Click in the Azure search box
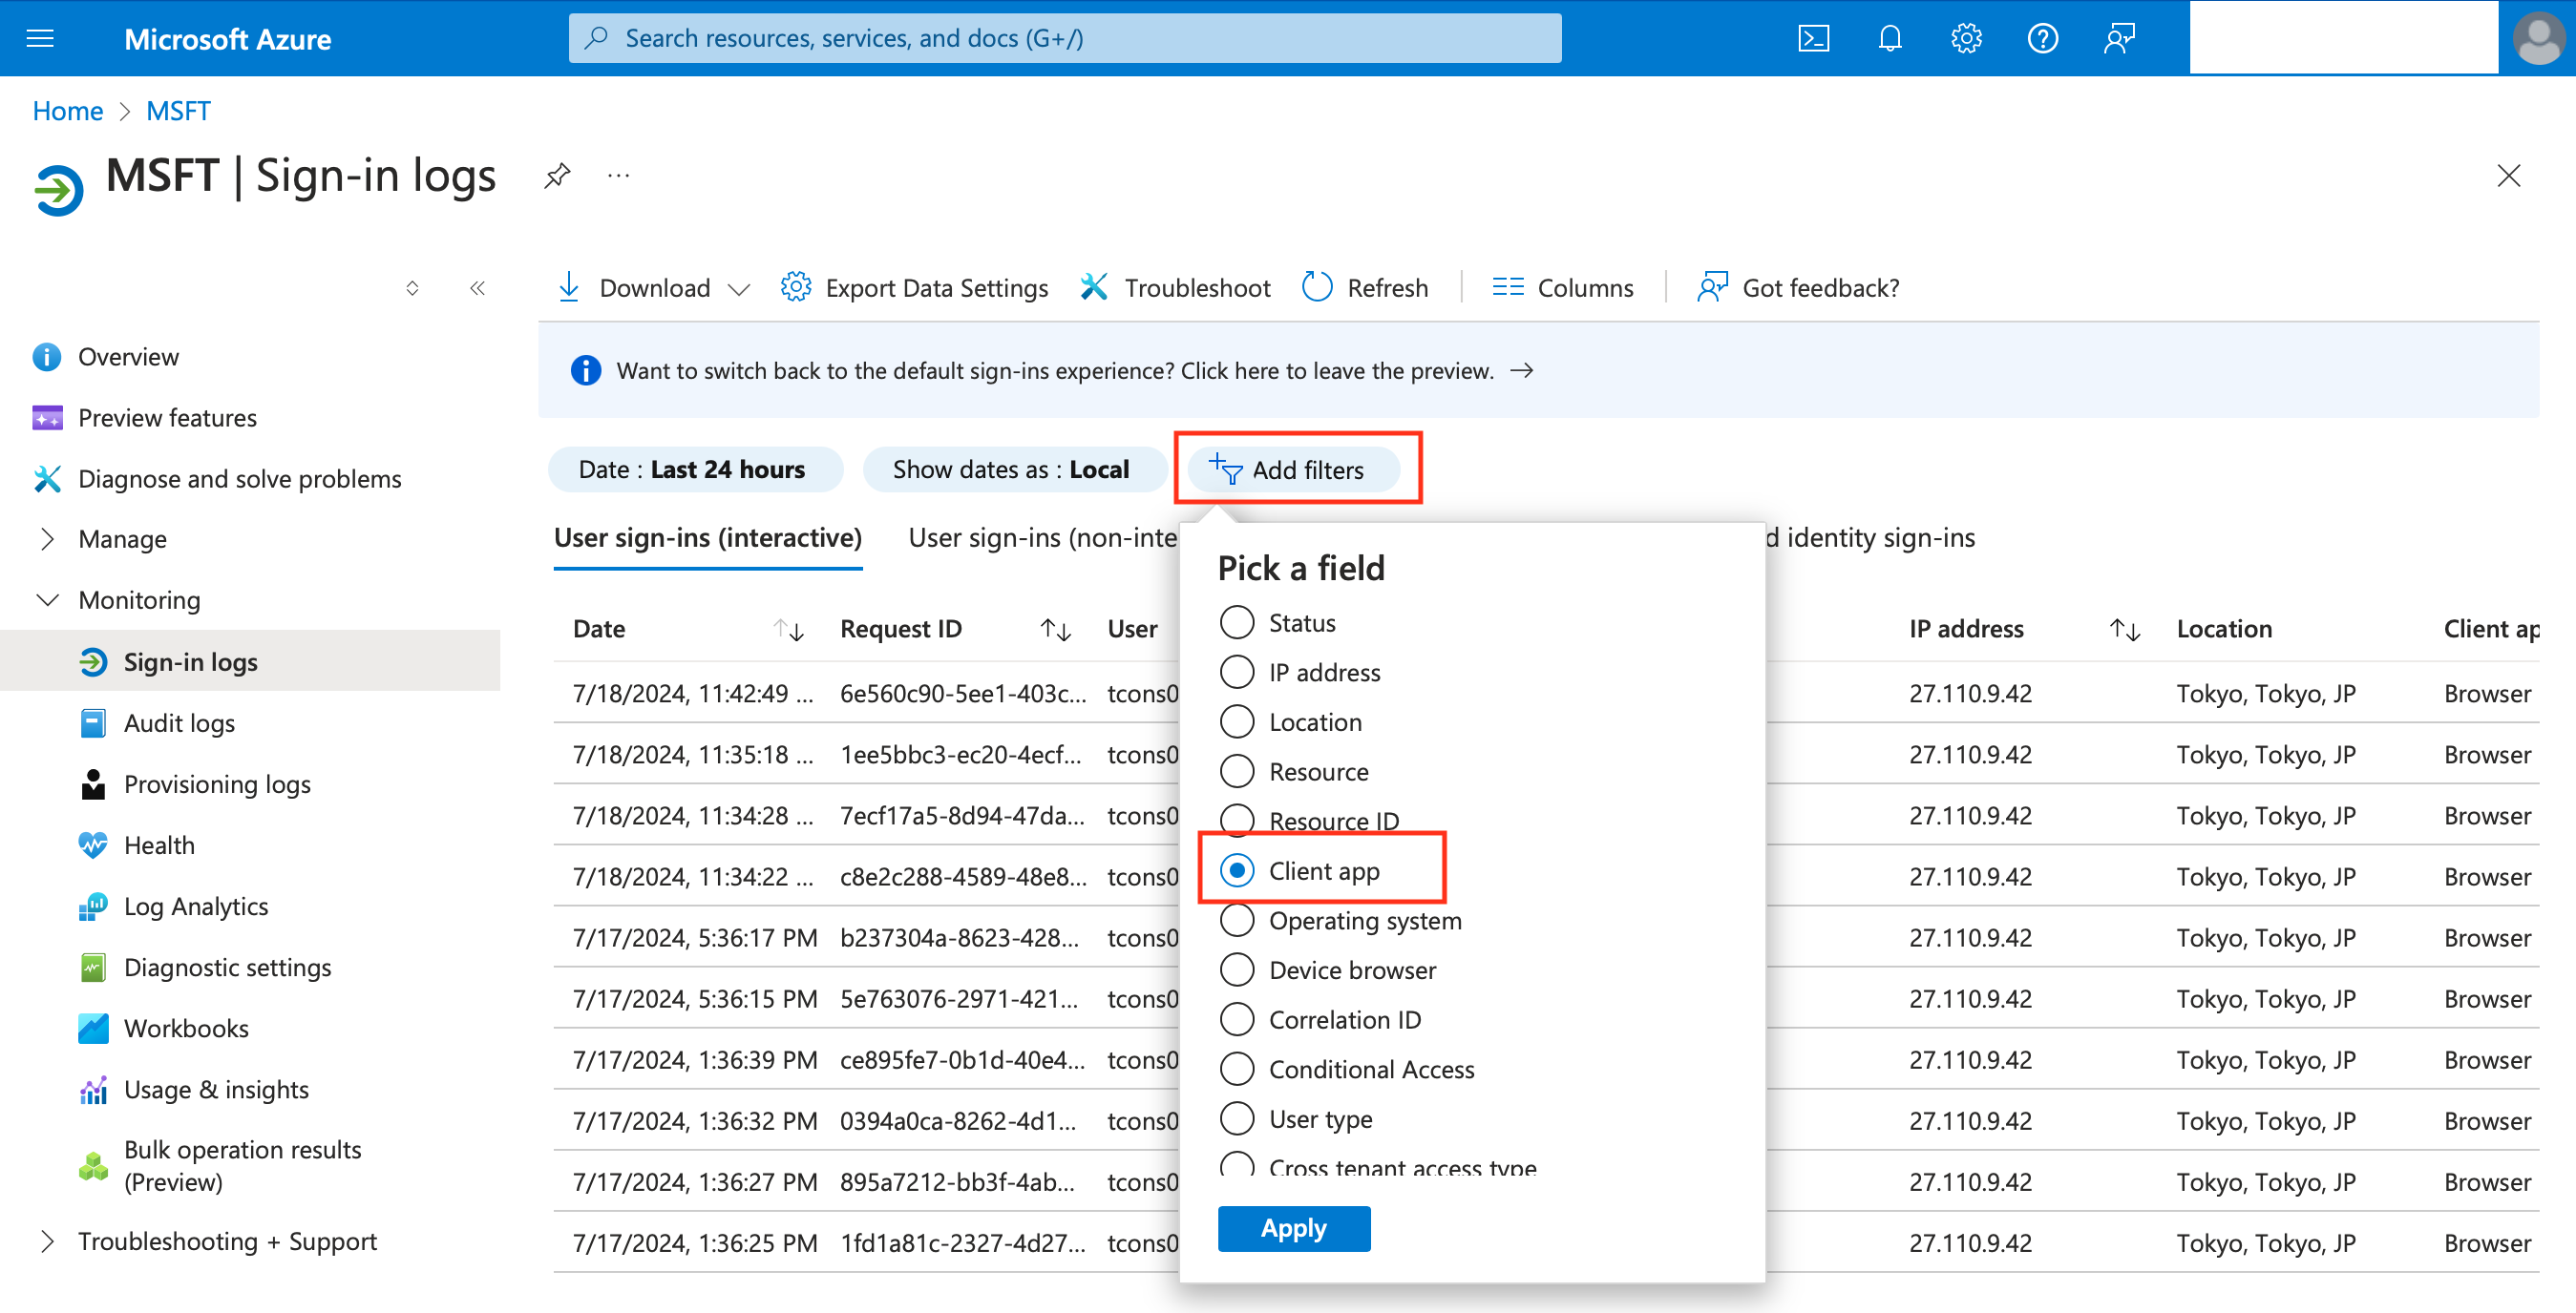 point(1065,38)
